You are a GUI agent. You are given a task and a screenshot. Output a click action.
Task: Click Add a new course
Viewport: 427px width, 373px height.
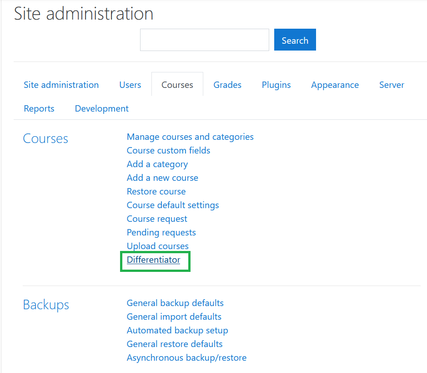pos(162,178)
